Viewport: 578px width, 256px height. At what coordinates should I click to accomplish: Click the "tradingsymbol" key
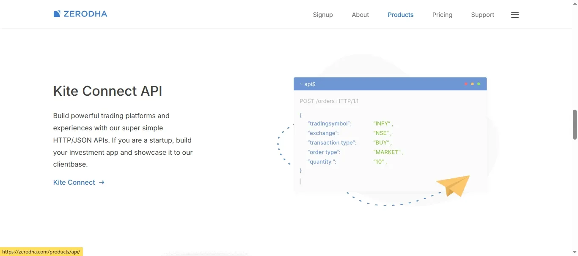pyautogui.click(x=330, y=124)
